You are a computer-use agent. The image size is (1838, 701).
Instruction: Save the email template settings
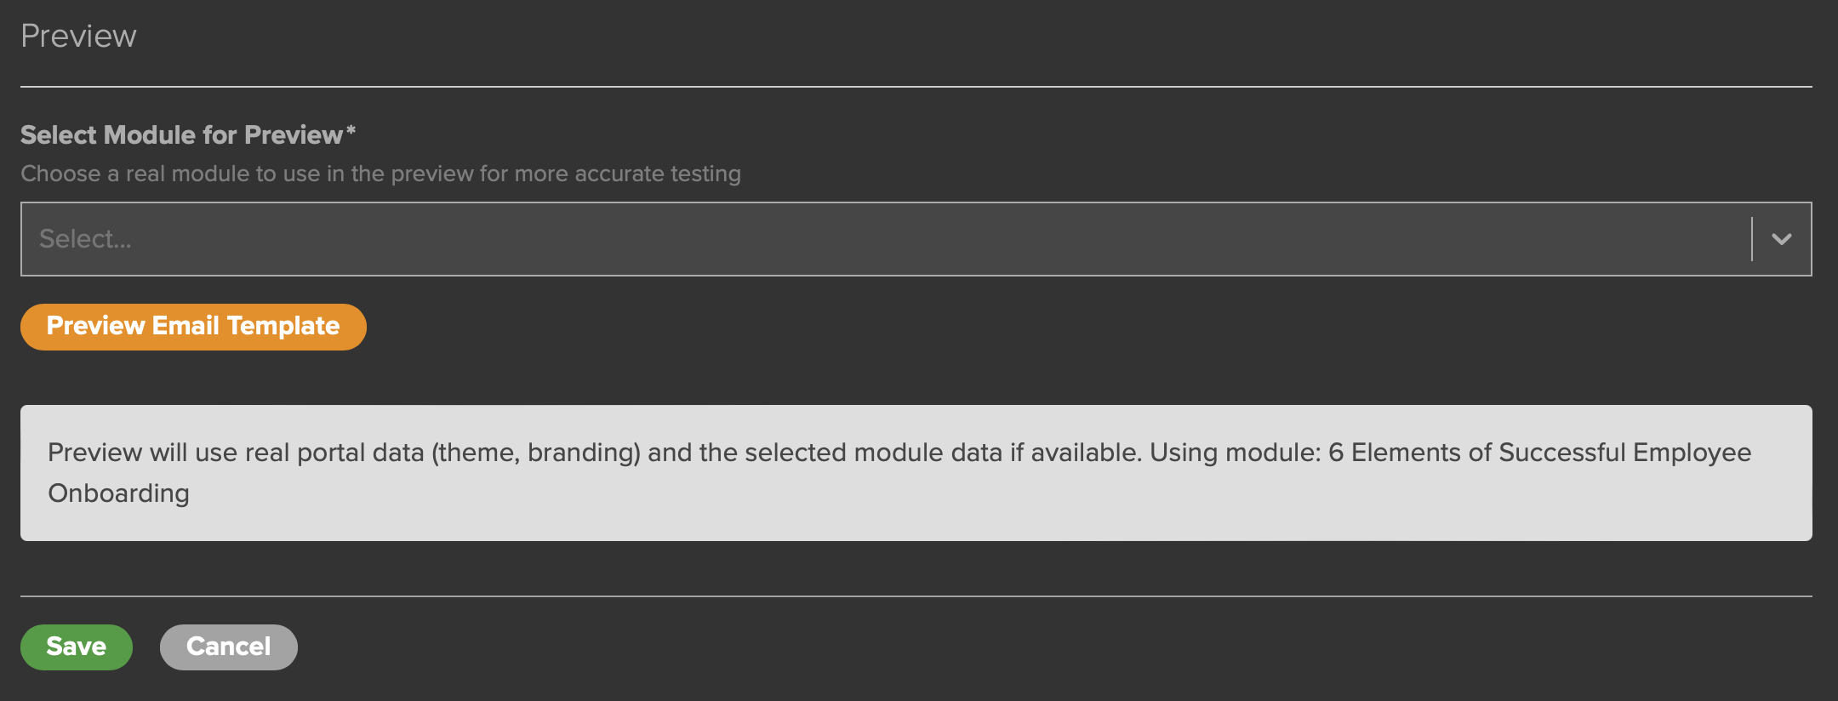pyautogui.click(x=76, y=647)
